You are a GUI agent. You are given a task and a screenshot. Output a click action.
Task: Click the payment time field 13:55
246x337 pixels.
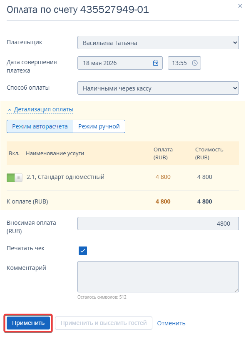pyautogui.click(x=184, y=63)
